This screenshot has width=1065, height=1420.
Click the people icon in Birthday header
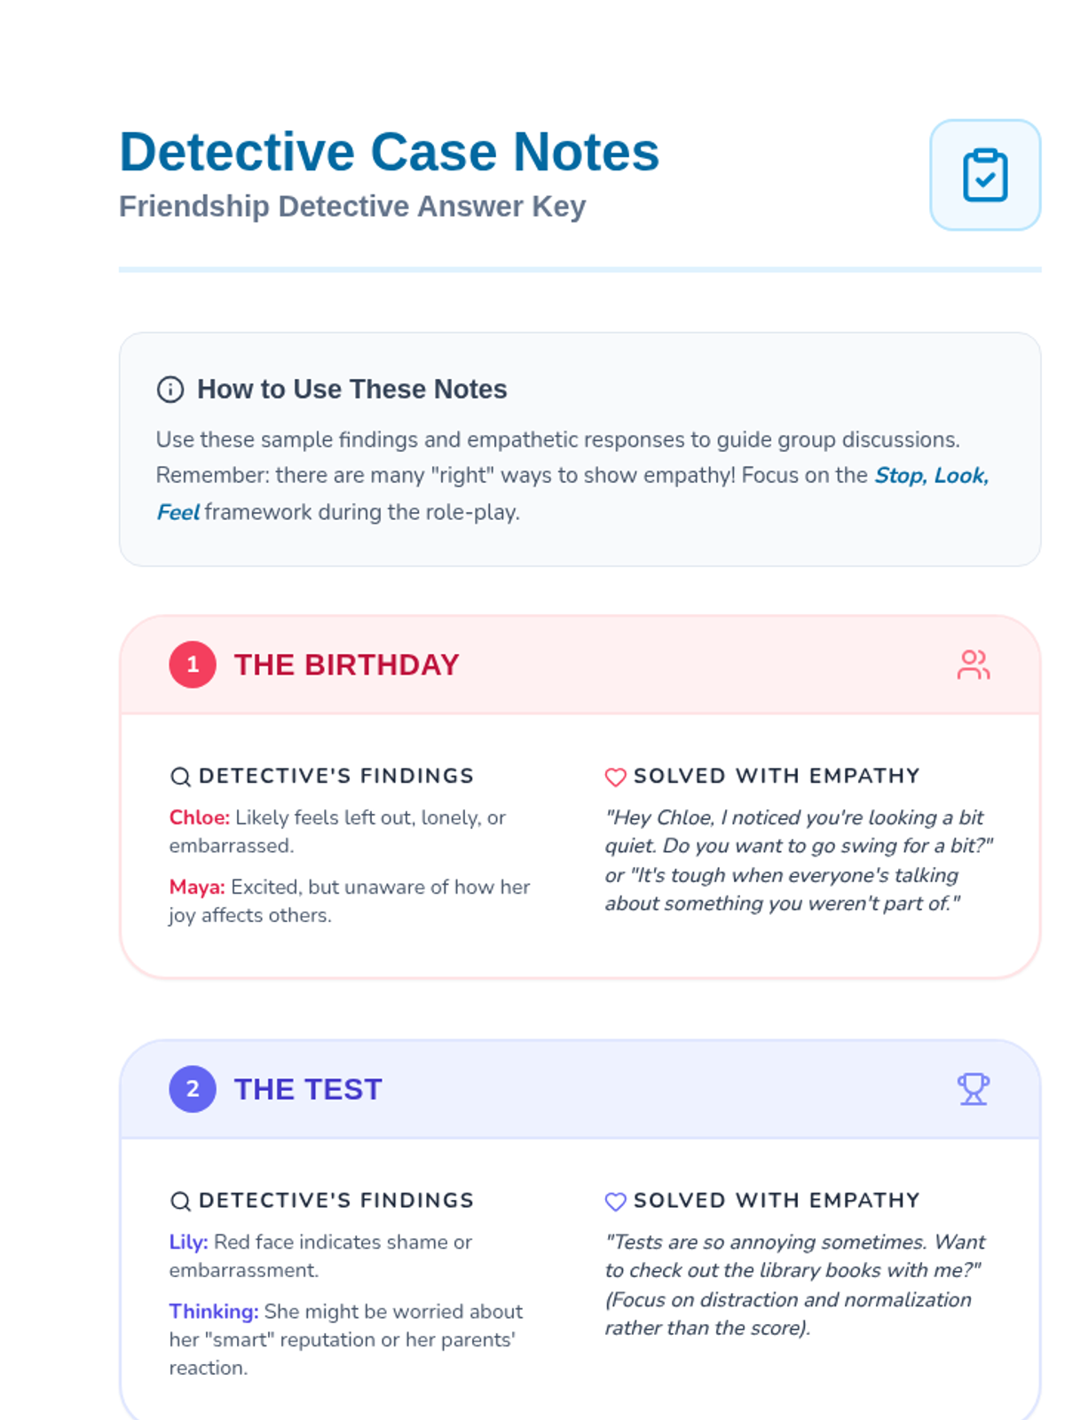(973, 665)
